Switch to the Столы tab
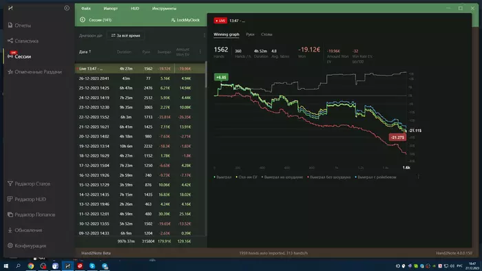This screenshot has width=482, height=271. tap(266, 34)
